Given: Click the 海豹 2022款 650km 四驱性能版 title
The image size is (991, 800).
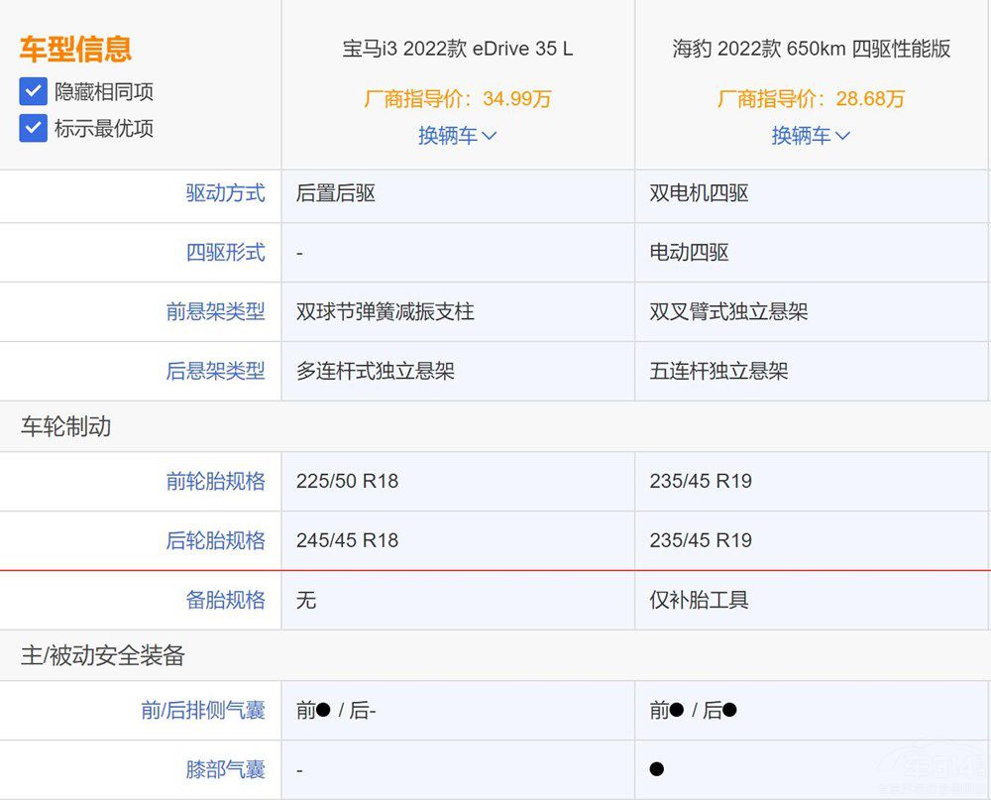Looking at the screenshot, I should [x=811, y=49].
